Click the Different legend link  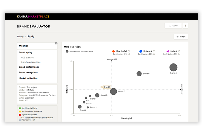tap(147, 51)
